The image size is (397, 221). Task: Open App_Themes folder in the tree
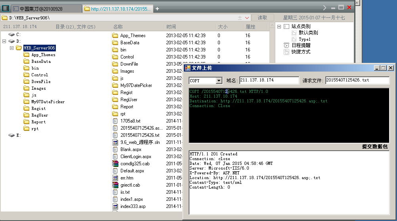[x=43, y=55]
